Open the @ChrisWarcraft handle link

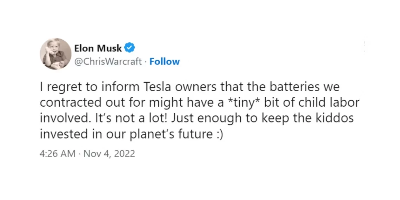[108, 61]
